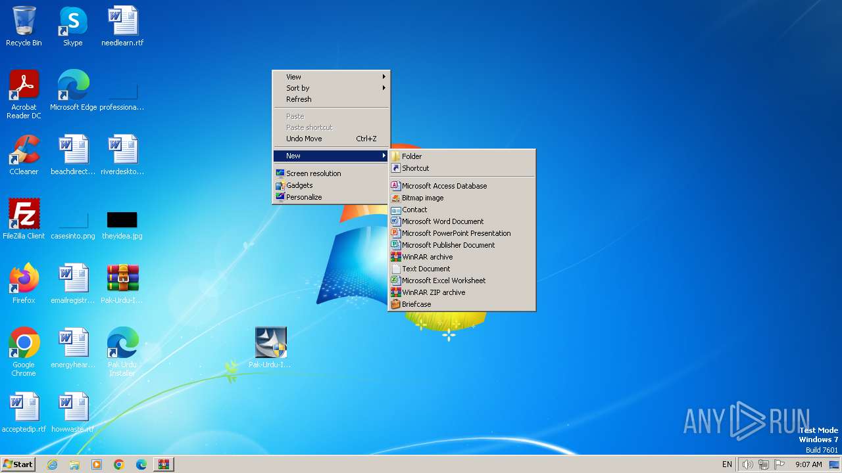Select the Google Chrome desktop shortcut
The width and height of the screenshot is (842, 473).
tap(24, 352)
